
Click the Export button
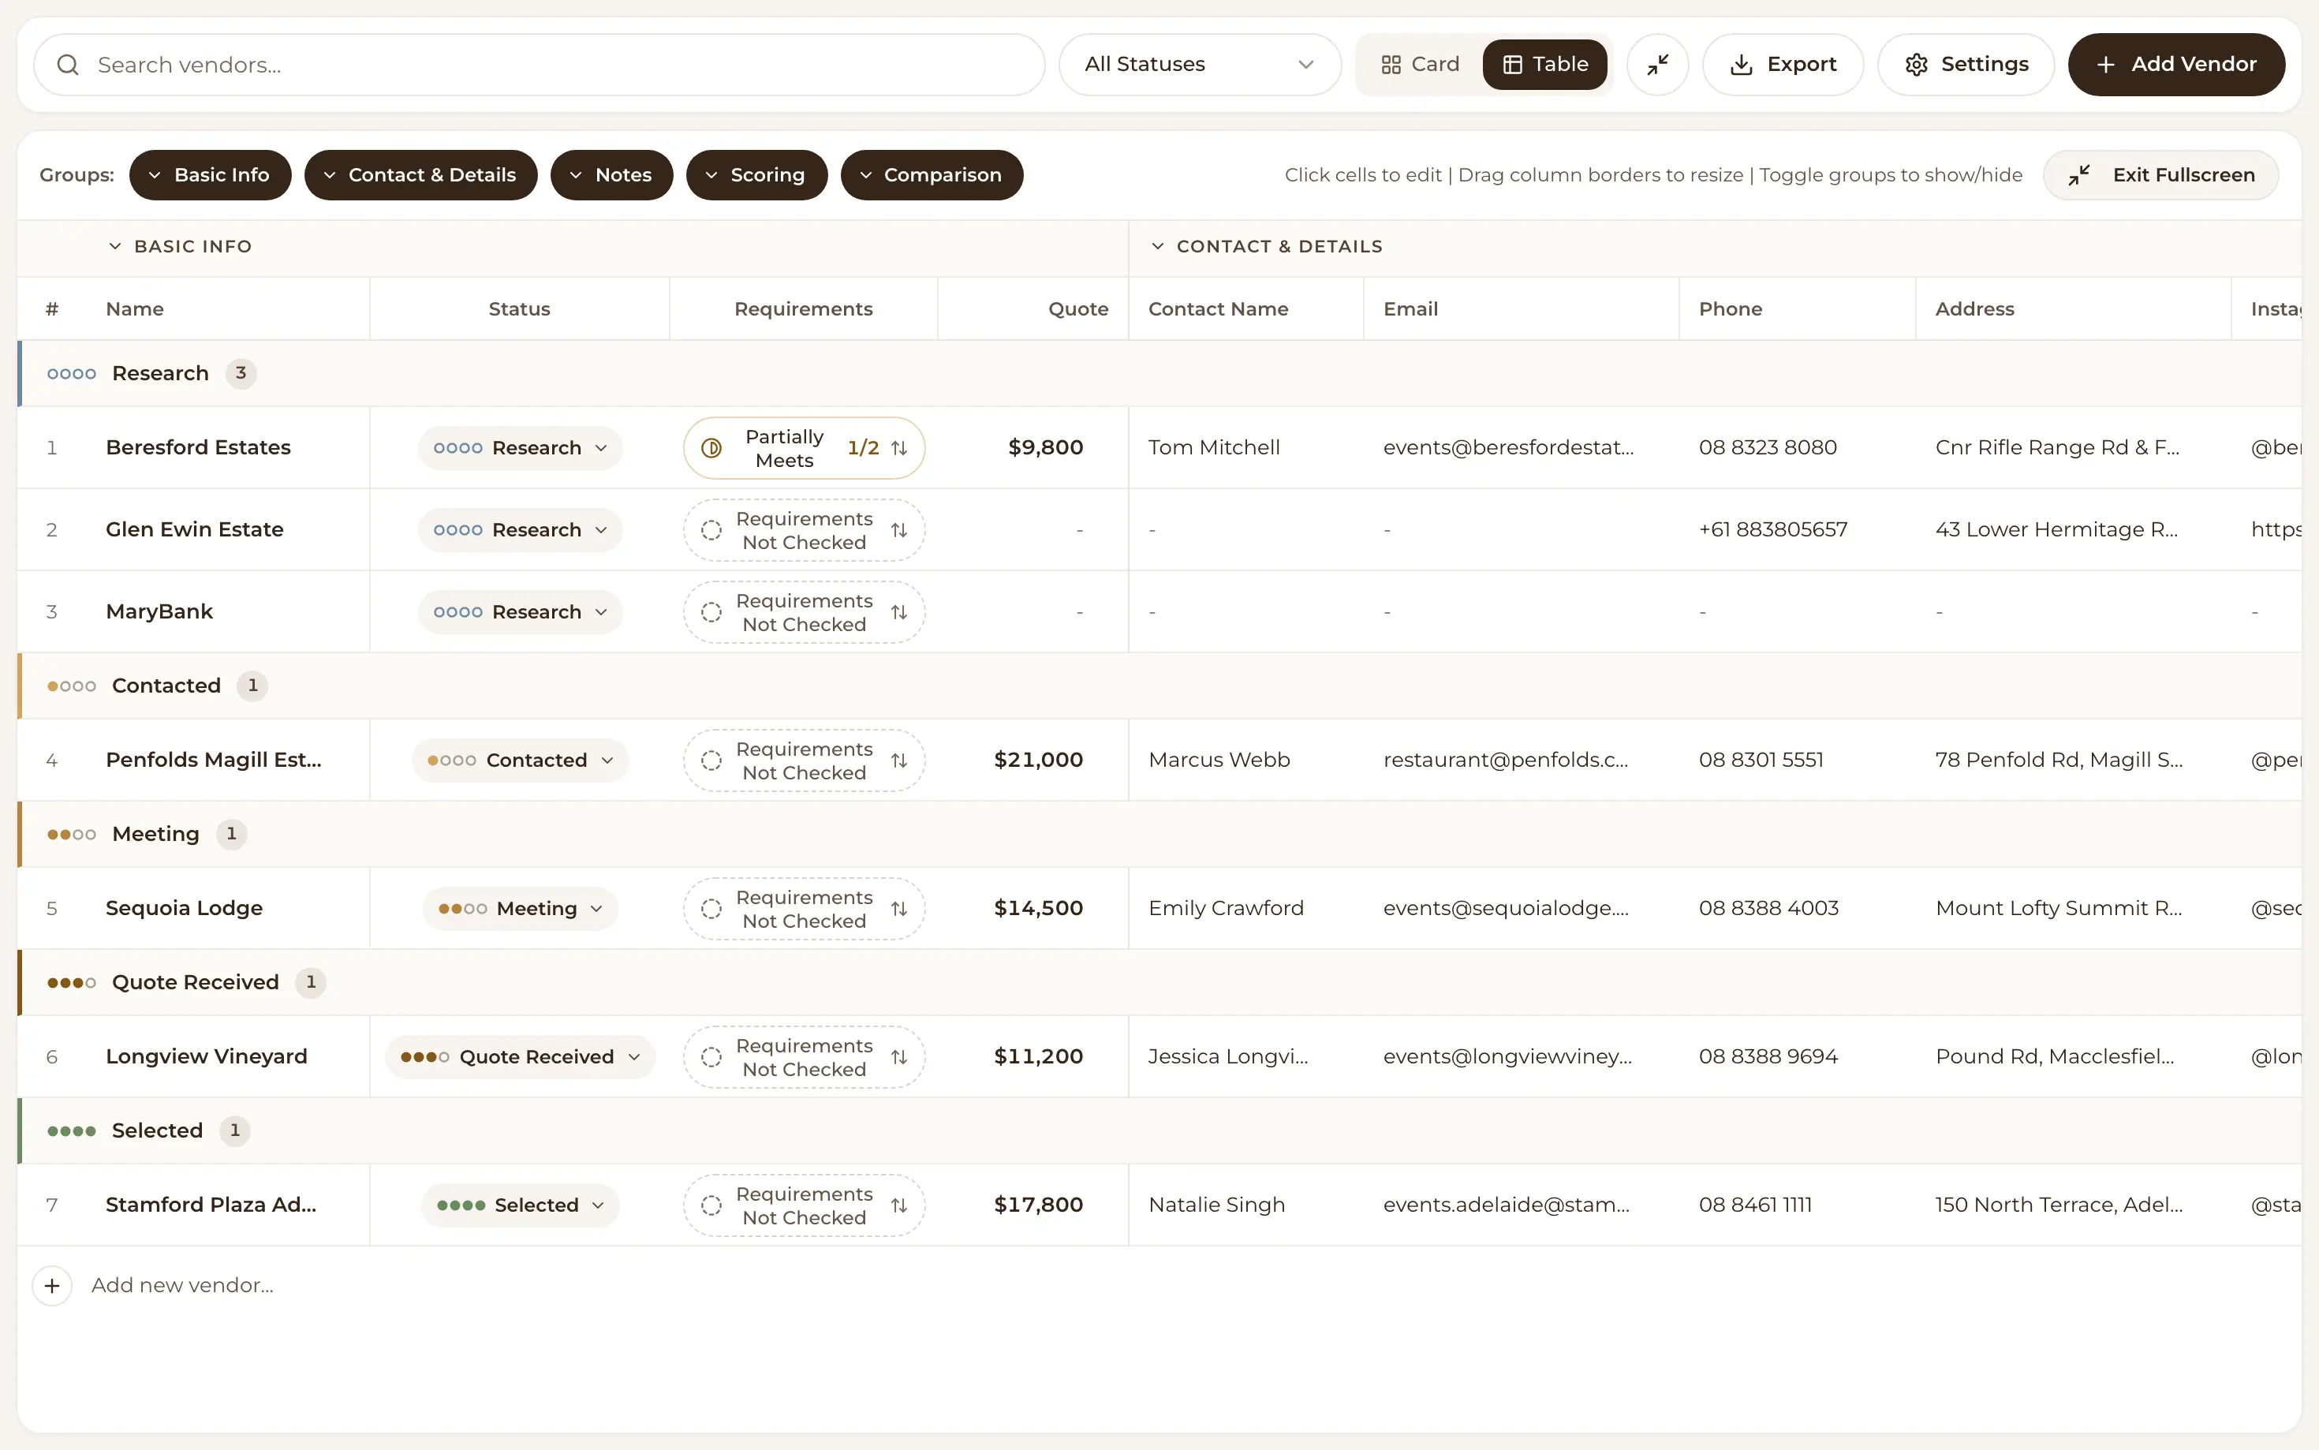[x=1782, y=64]
